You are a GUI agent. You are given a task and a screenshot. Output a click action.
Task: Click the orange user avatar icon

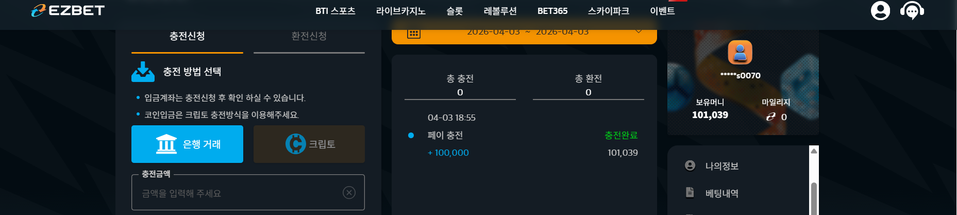tap(740, 52)
